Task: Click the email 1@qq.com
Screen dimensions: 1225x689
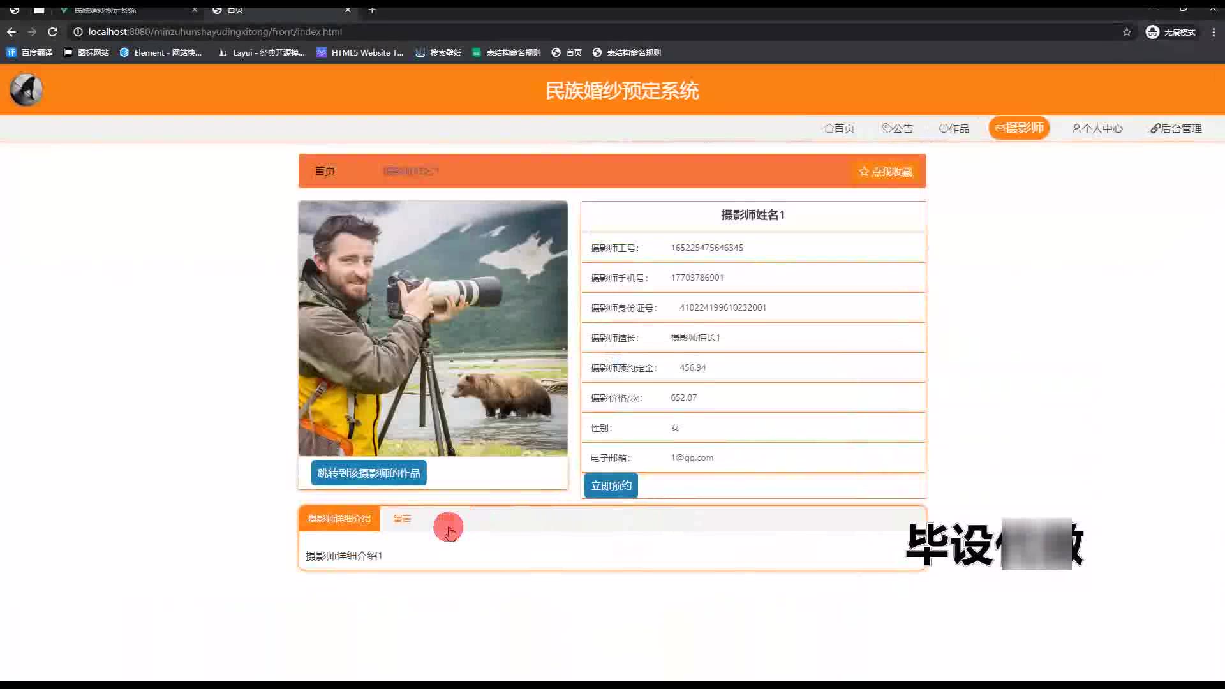Action: tap(692, 457)
